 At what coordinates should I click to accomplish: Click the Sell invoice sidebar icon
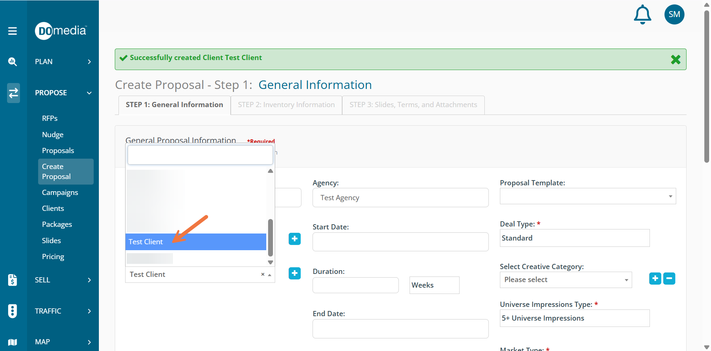pyautogui.click(x=13, y=280)
